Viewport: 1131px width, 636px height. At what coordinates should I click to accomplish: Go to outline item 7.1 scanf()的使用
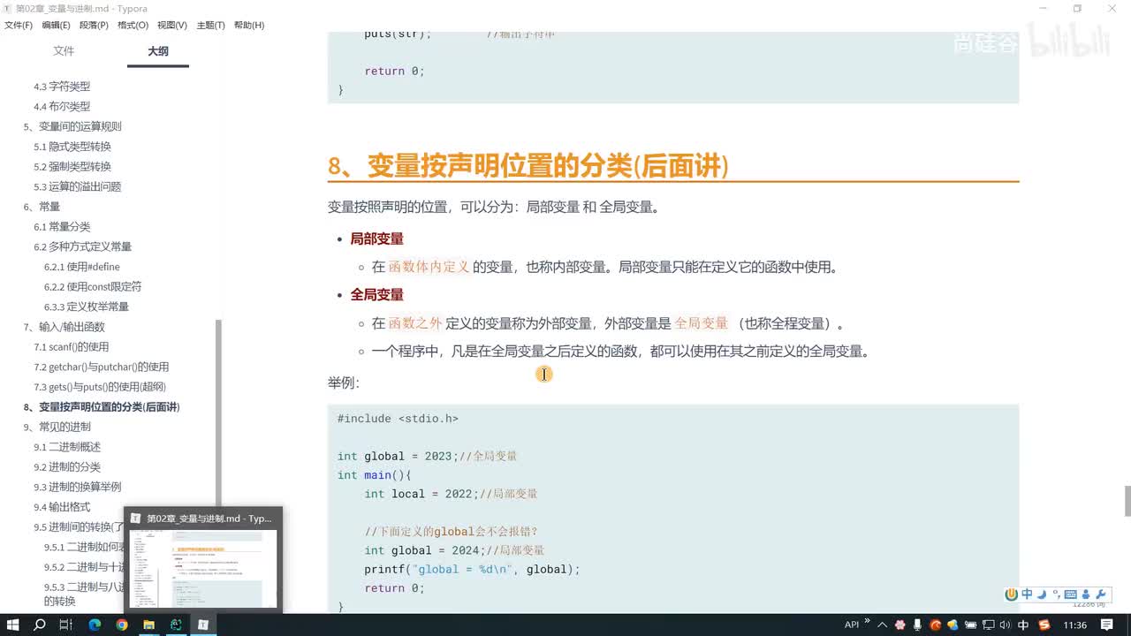pyautogui.click(x=72, y=347)
